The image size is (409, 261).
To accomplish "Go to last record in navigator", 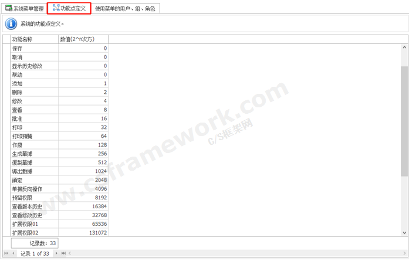I will (x=63, y=253).
